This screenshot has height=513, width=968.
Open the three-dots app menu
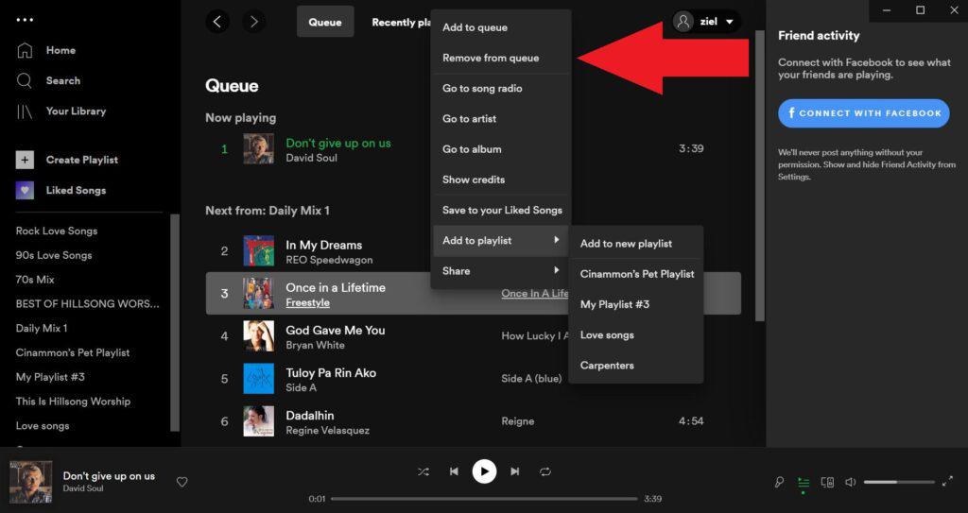coord(25,20)
